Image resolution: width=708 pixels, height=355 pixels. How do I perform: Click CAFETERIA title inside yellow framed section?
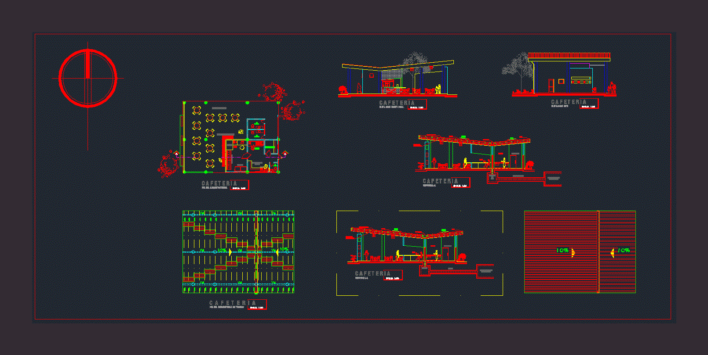pyautogui.click(x=372, y=273)
